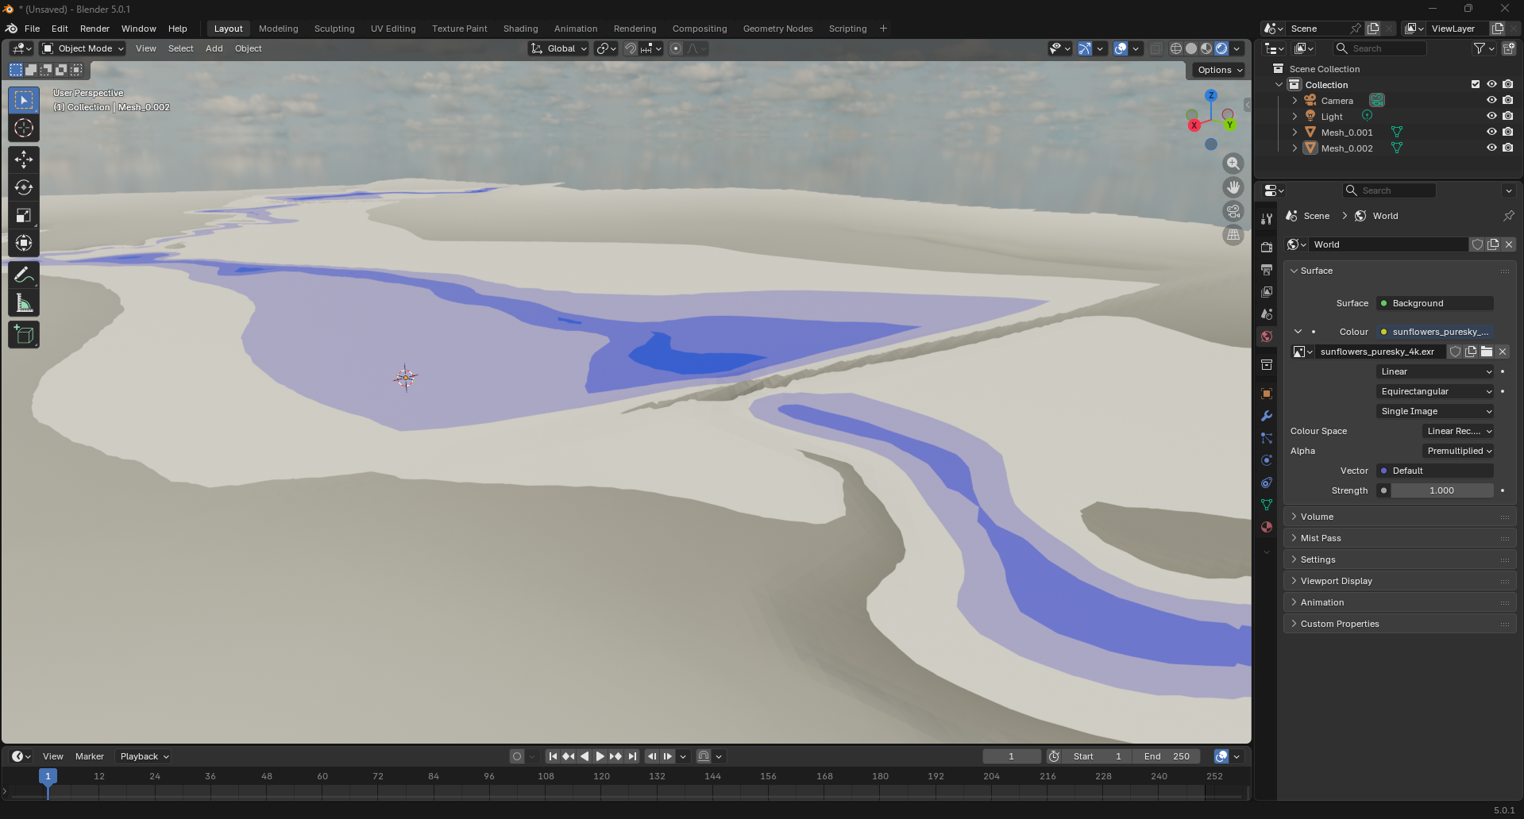Hide the Light object in viewport
The width and height of the screenshot is (1524, 819).
pos(1491,117)
